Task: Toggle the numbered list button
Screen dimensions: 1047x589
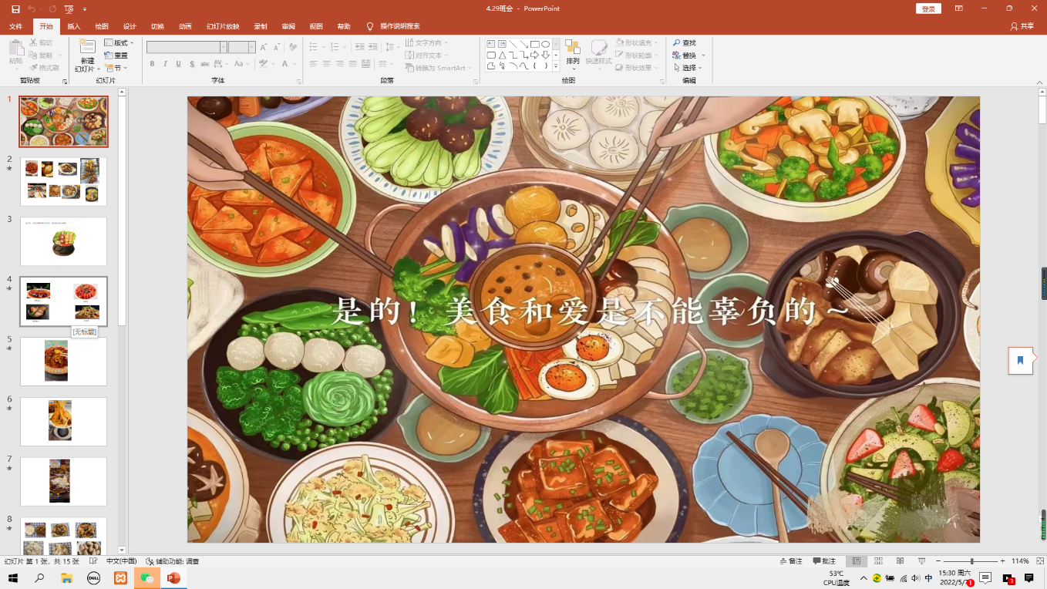Action: coord(336,47)
